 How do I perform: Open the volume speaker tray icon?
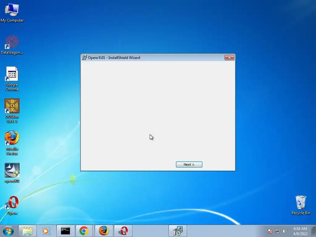pos(285,231)
